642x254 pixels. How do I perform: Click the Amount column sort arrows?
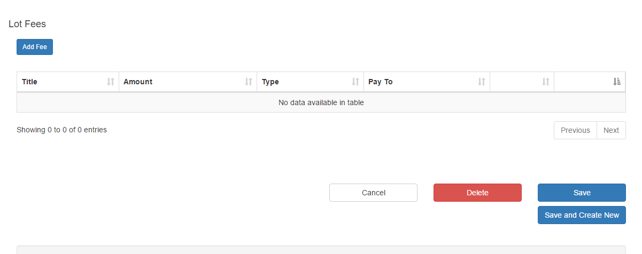[249, 82]
